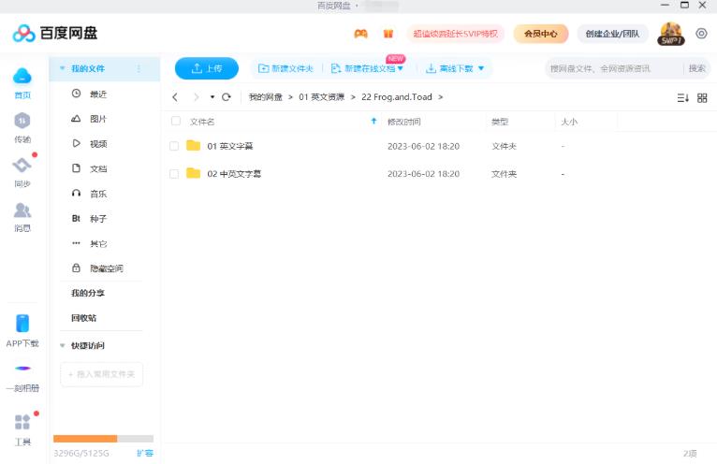Collapse the 快捷访问 section
The image size is (717, 464).
pos(62,345)
